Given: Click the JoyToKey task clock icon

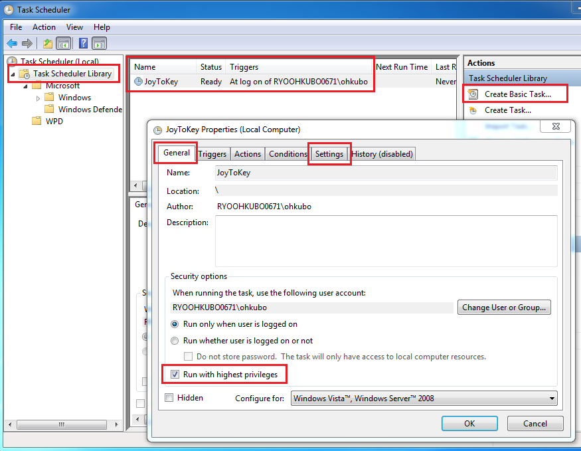Looking at the screenshot, I should click(x=138, y=82).
